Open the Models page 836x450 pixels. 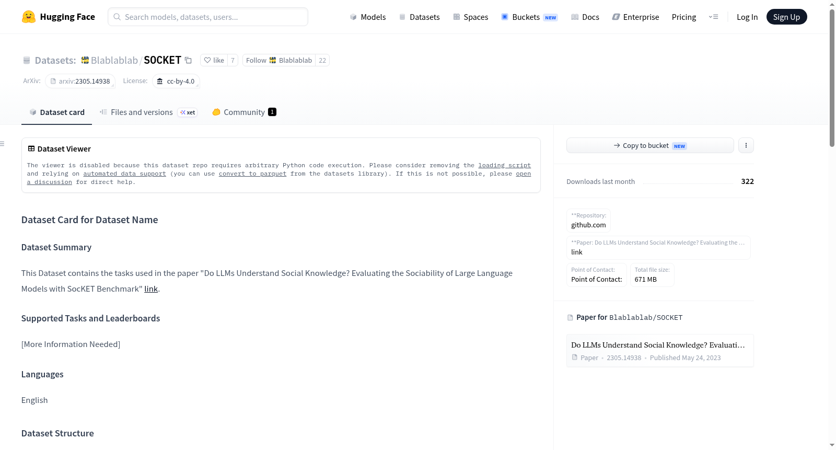(368, 17)
